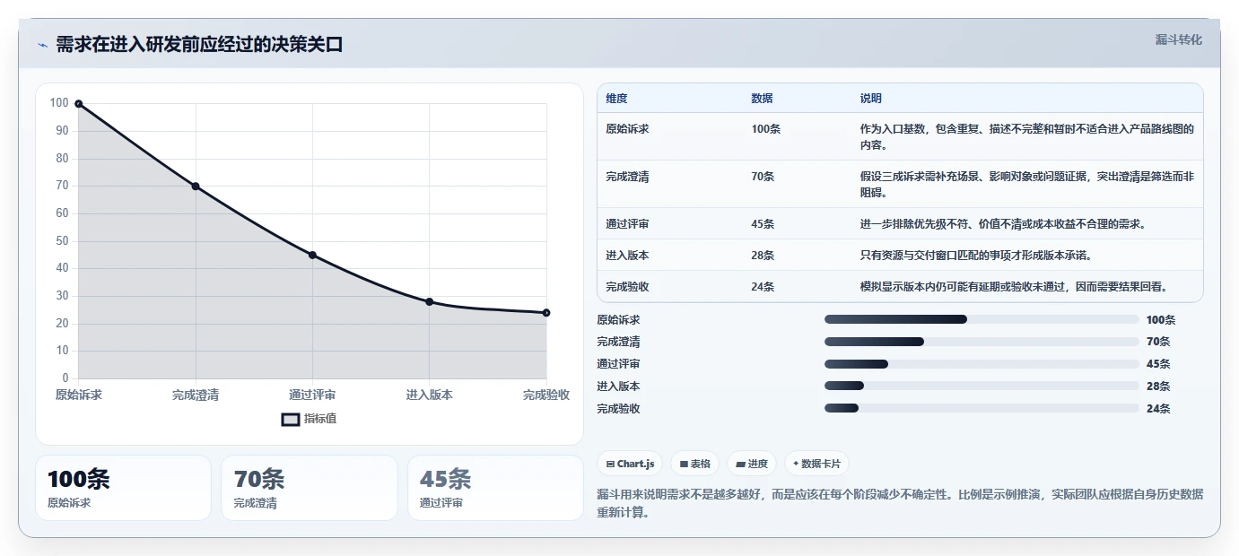Click the 通过评审 x-axis label

[312, 395]
